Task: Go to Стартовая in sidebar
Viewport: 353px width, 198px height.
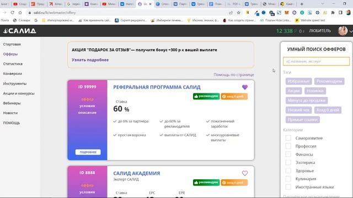Action: tap(12, 44)
